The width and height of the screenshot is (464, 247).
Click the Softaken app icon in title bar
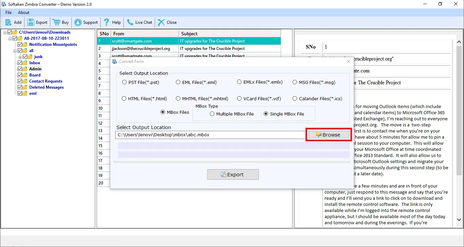[x=4, y=4]
